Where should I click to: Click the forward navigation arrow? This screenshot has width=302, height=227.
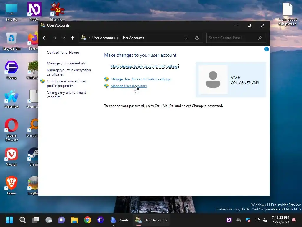point(55,38)
